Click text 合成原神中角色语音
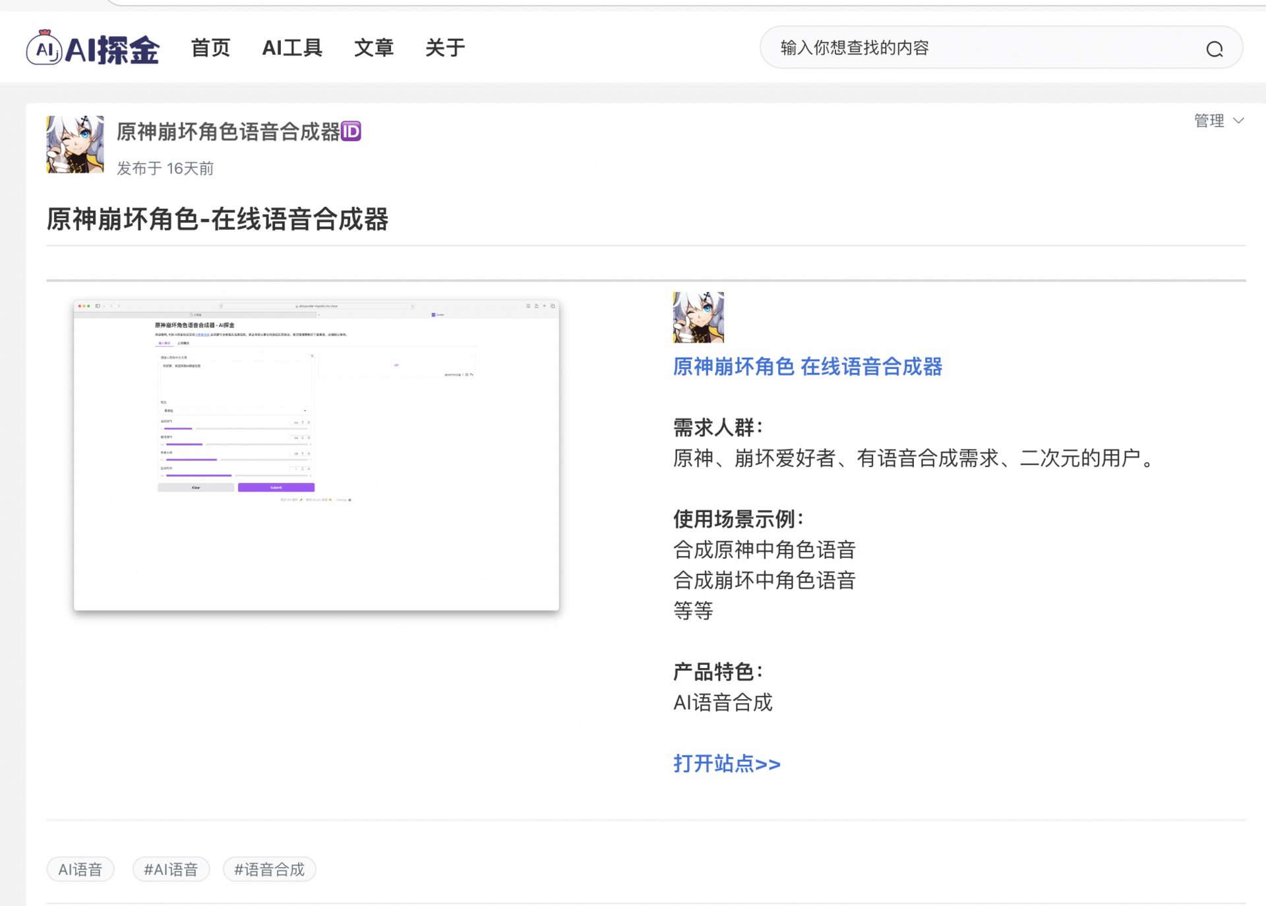The image size is (1266, 906). [x=765, y=550]
